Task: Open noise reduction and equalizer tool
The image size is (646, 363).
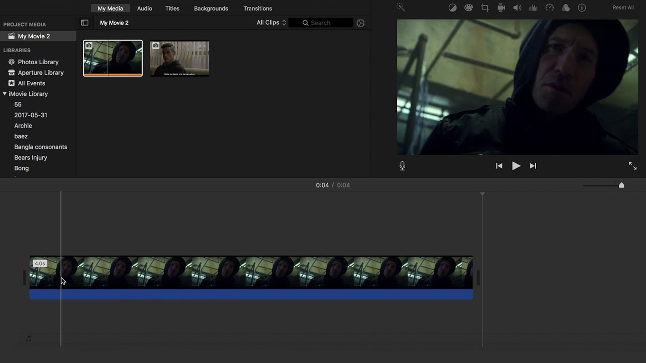Action: 533,8
